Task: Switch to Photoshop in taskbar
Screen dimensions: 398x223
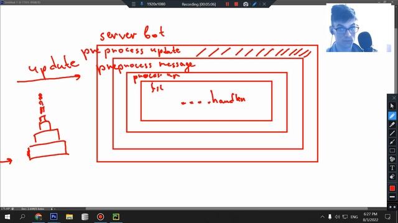Action: (54, 217)
